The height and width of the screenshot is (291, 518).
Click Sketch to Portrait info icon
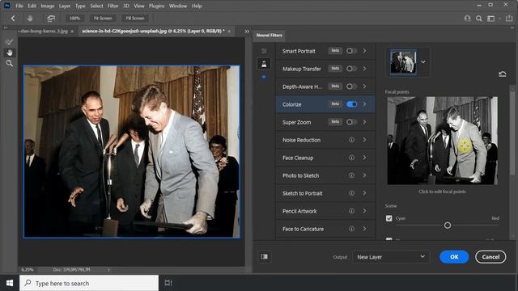(351, 193)
